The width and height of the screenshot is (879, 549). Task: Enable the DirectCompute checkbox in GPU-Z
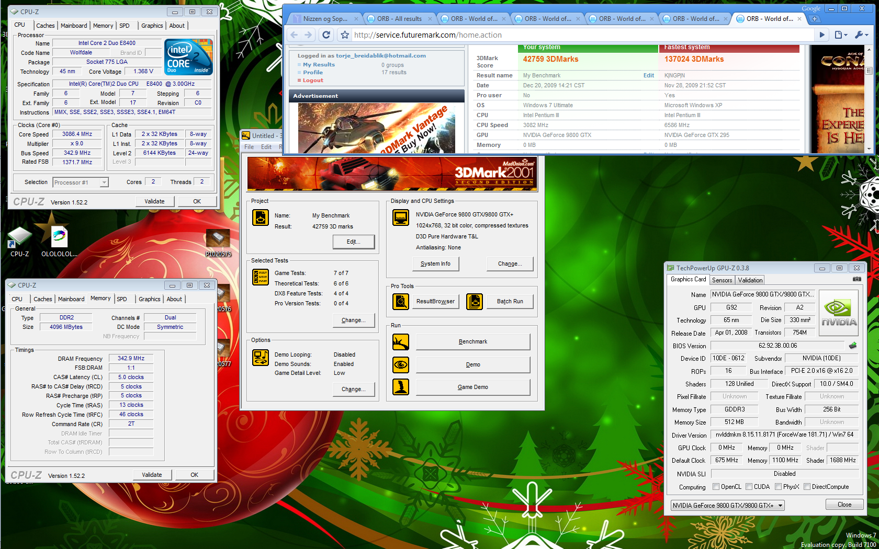pos(807,487)
